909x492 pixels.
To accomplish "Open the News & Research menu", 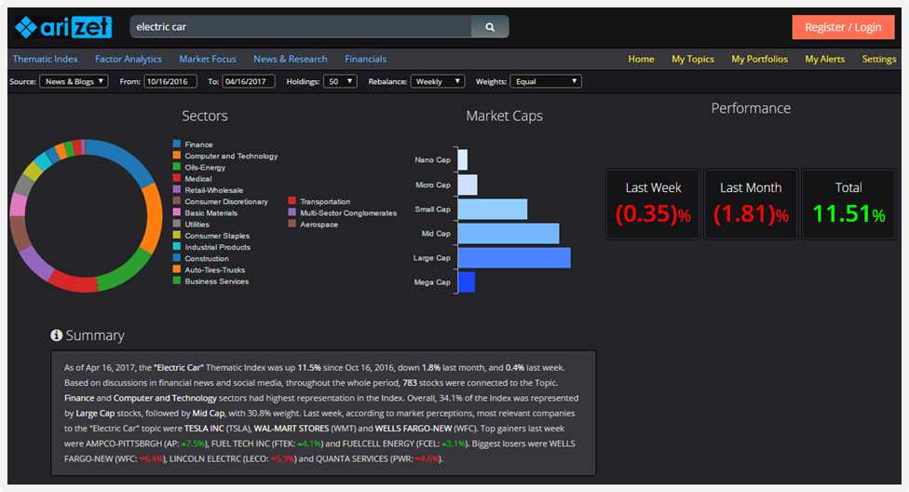I will click(x=291, y=60).
